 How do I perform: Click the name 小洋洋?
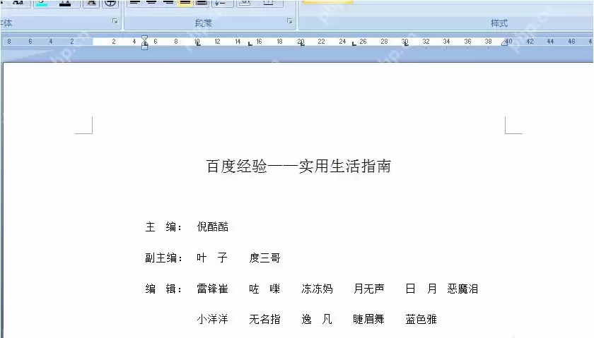(213, 319)
